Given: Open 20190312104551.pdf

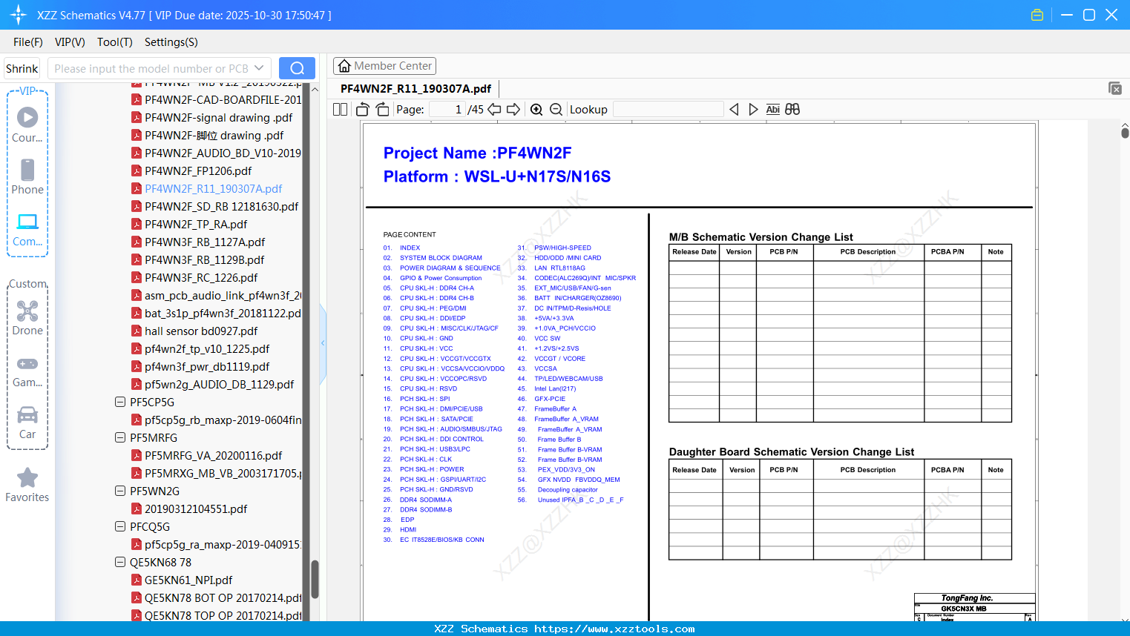Looking at the screenshot, I should click(x=196, y=509).
